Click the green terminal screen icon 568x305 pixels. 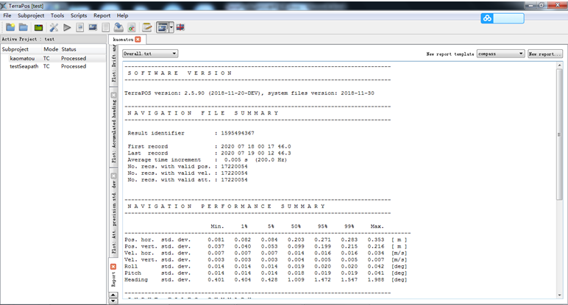[x=38, y=27]
